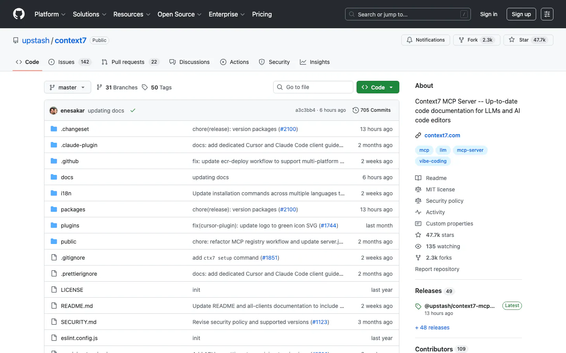The height and width of the screenshot is (353, 566).
Task: Click the pulse icon beside Activity
Action: pos(418,212)
